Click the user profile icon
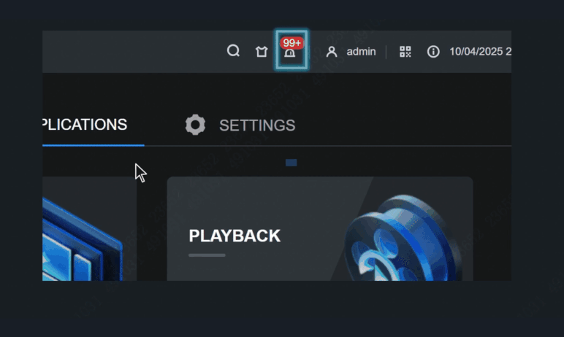 (x=332, y=52)
